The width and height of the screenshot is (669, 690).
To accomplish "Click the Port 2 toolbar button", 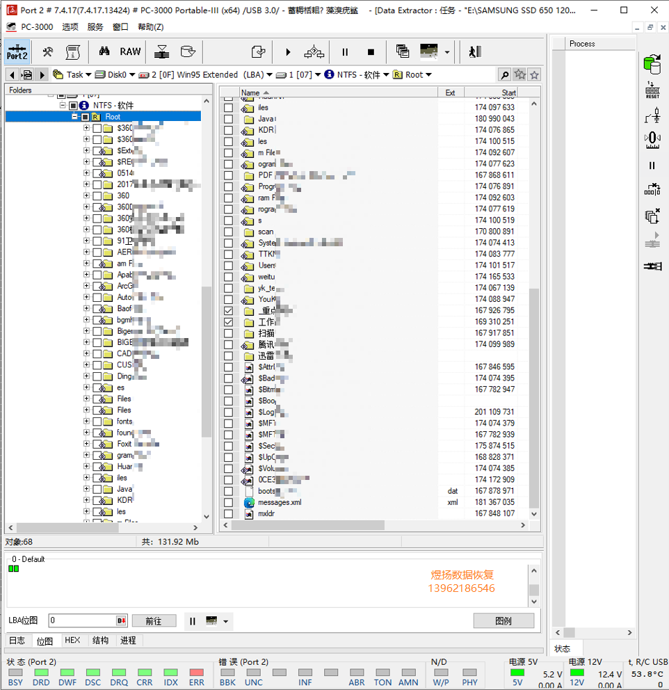I will point(17,51).
